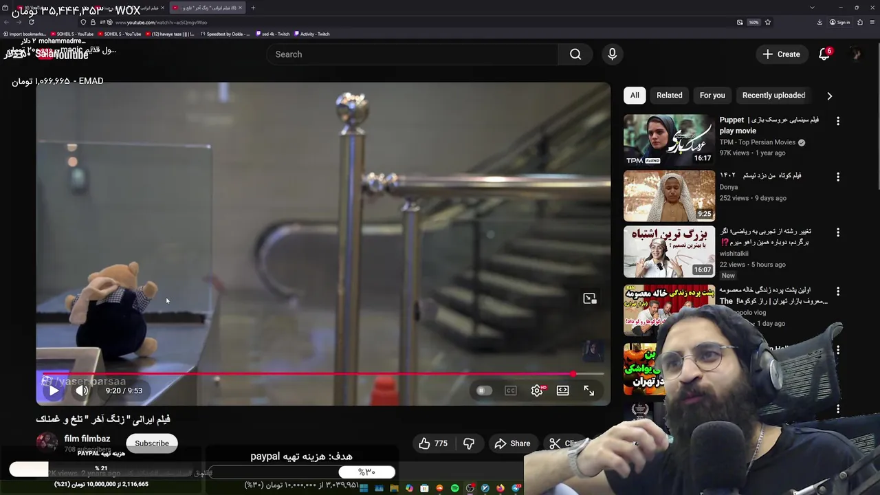Open Activity - Twitch bookmark

pyautogui.click(x=312, y=34)
